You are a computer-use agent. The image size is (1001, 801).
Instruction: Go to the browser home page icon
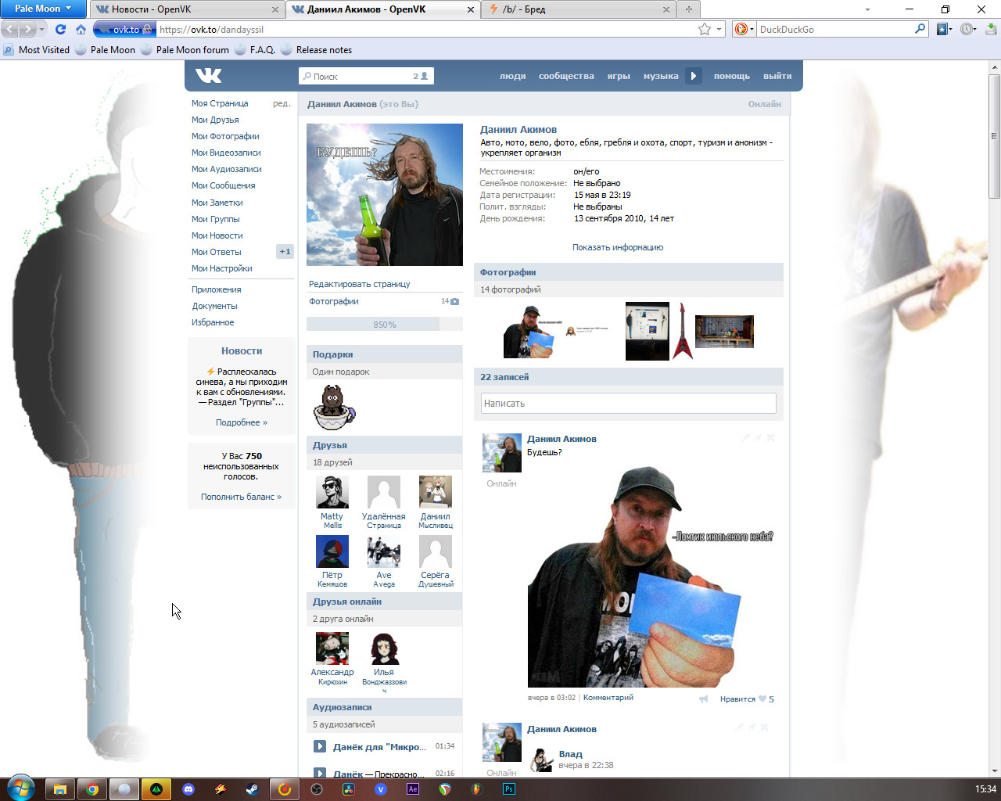(81, 29)
